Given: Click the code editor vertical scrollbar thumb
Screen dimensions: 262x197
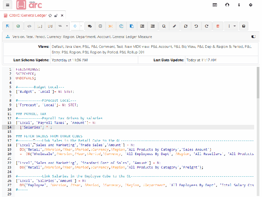Looking at the screenshot, I should click(258, 83).
